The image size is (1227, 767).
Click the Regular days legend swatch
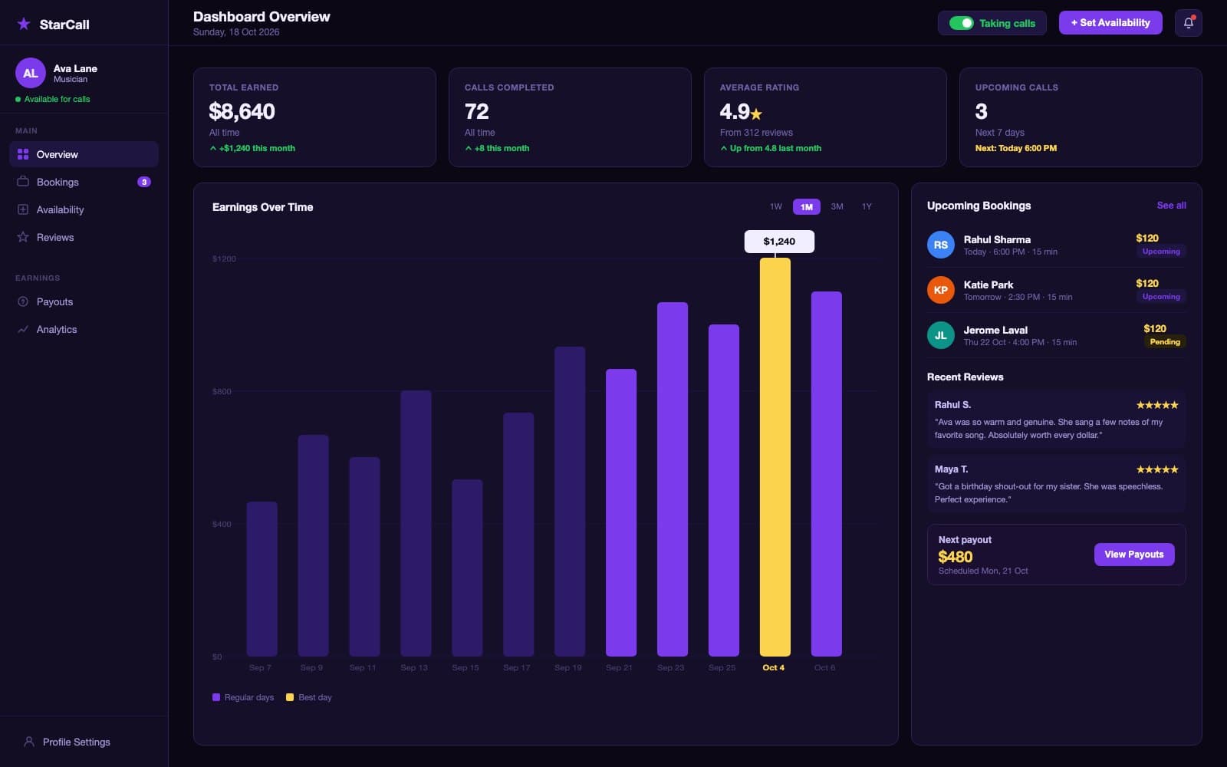[216, 697]
